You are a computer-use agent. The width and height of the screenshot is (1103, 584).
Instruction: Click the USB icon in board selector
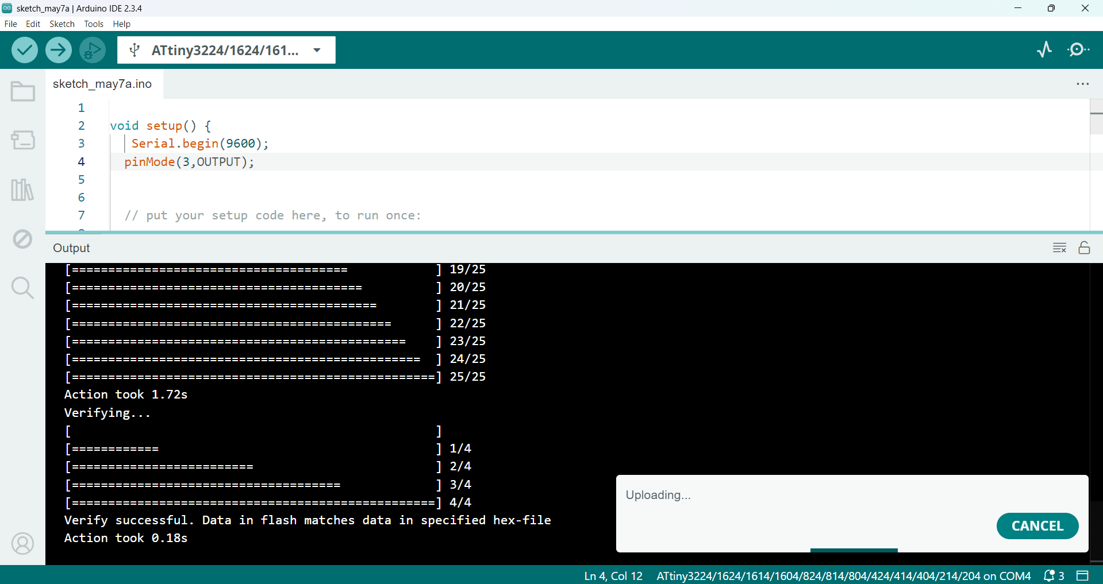point(134,50)
